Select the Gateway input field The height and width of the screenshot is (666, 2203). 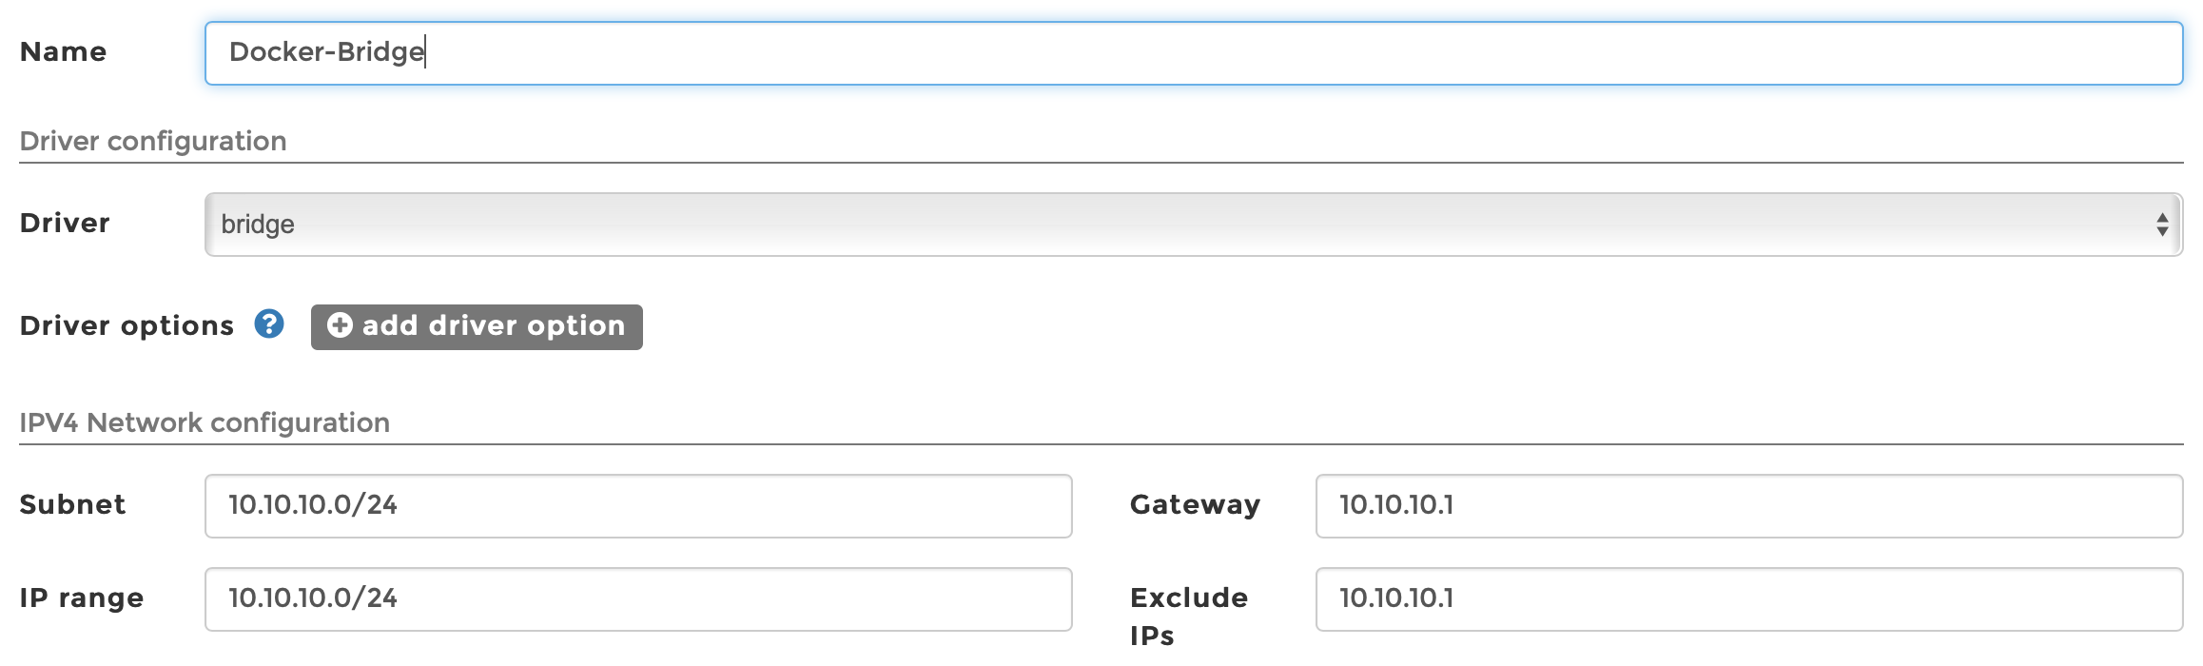click(x=1748, y=506)
